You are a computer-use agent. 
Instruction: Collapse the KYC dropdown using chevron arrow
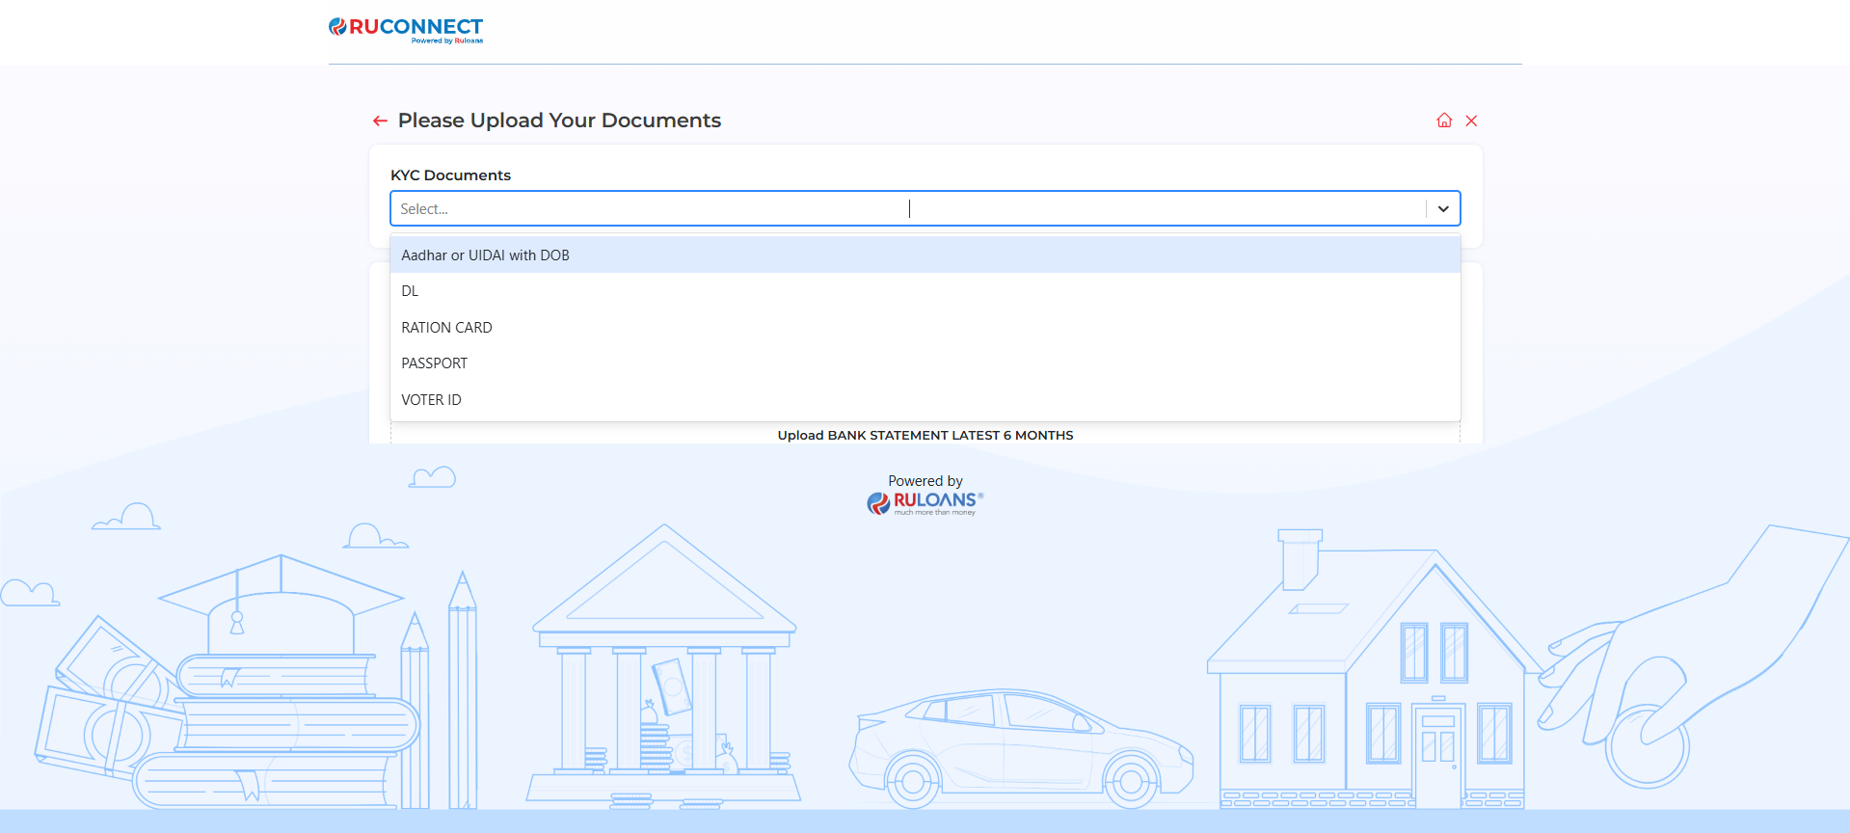(x=1443, y=209)
